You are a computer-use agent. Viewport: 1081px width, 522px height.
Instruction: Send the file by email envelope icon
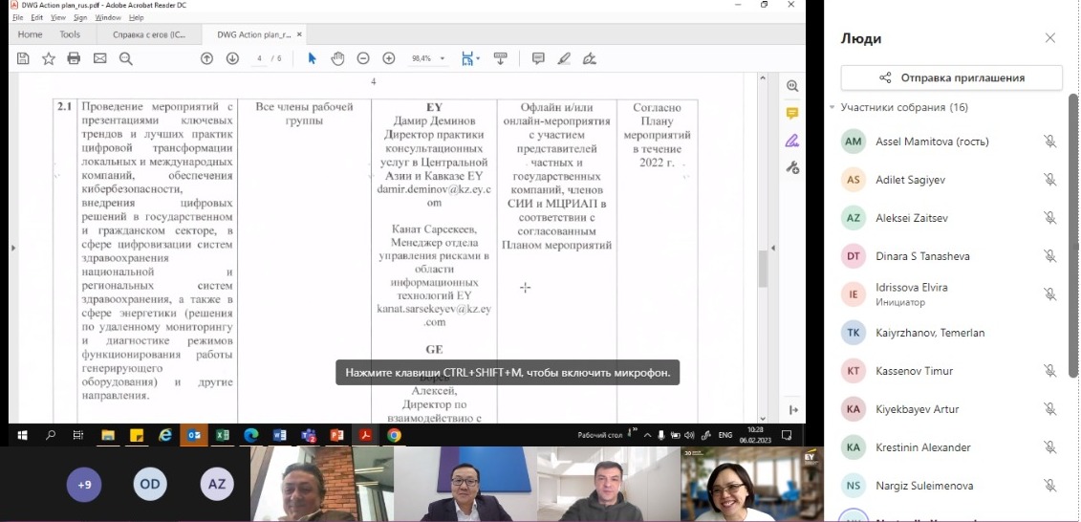point(100,58)
